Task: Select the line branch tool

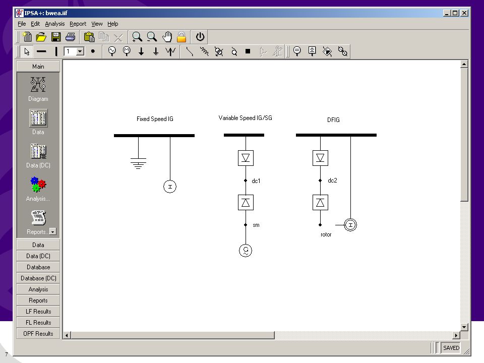Action: (x=189, y=51)
